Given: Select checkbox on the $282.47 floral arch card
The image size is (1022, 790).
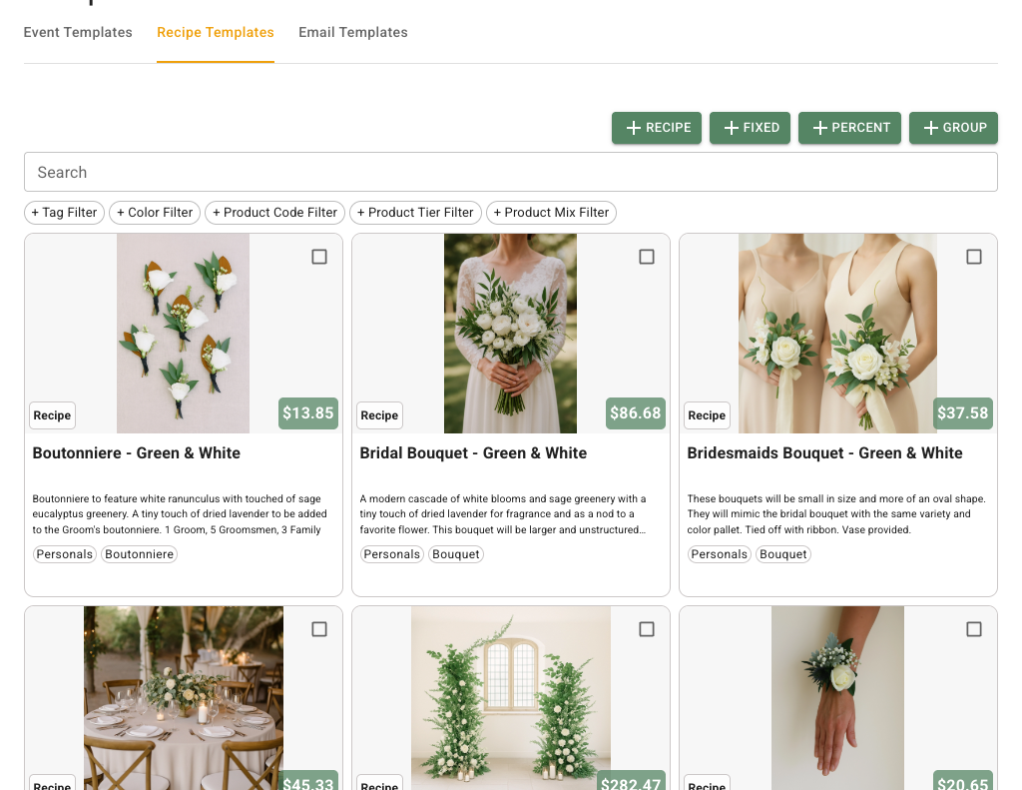Looking at the screenshot, I should click(x=647, y=629).
